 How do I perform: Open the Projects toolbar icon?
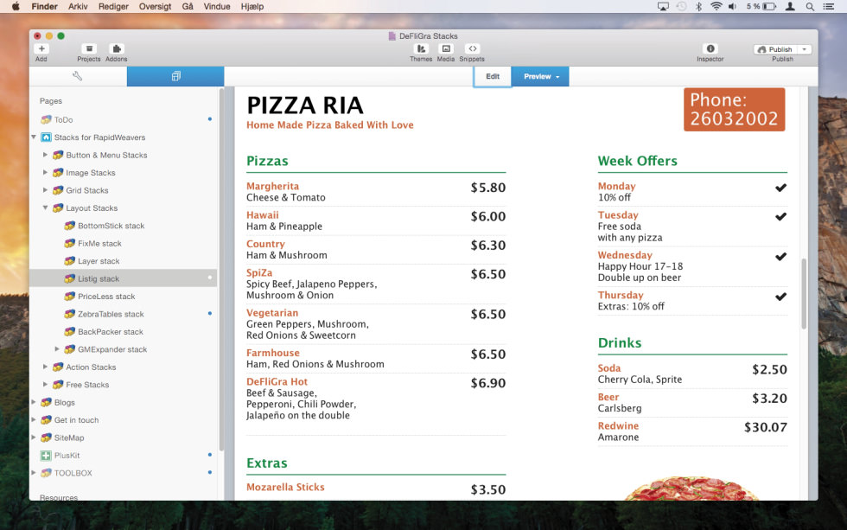[x=89, y=48]
